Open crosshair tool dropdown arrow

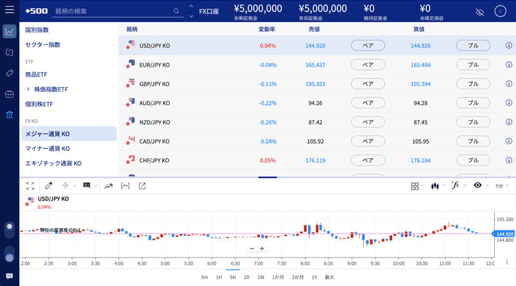75,186
